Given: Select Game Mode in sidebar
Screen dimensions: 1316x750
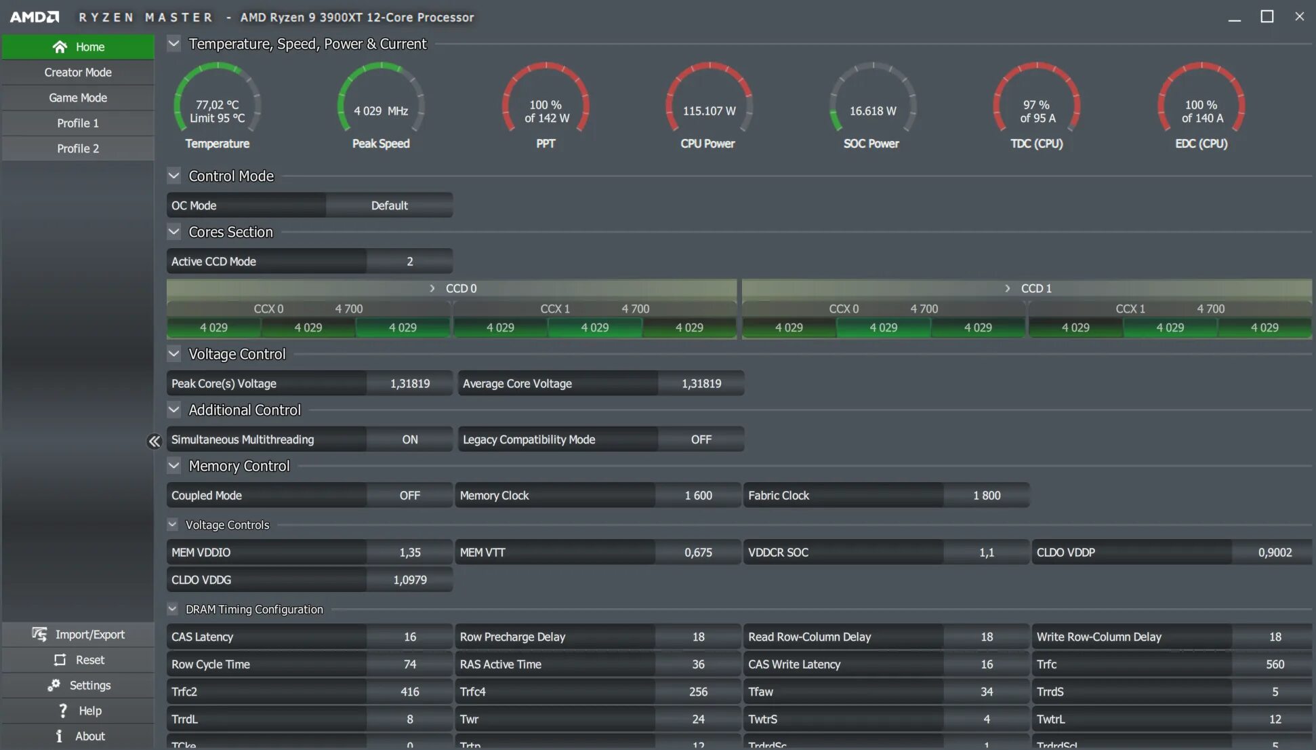Looking at the screenshot, I should tap(78, 97).
